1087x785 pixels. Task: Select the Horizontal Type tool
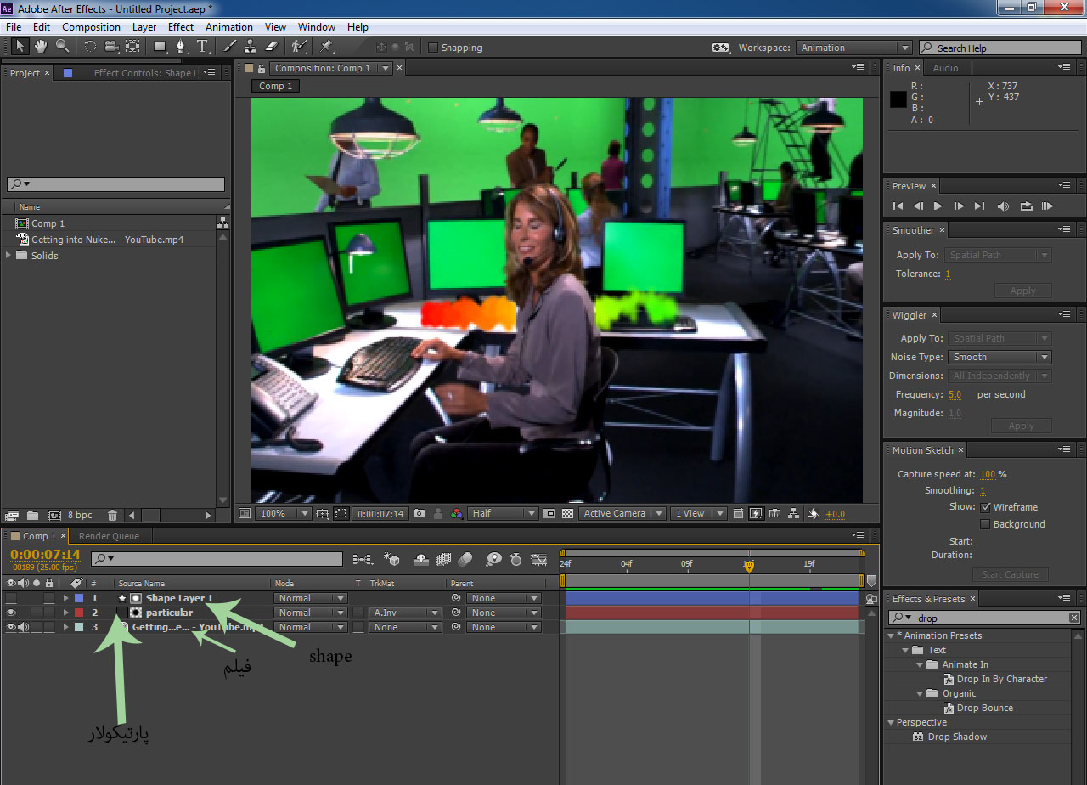[202, 46]
